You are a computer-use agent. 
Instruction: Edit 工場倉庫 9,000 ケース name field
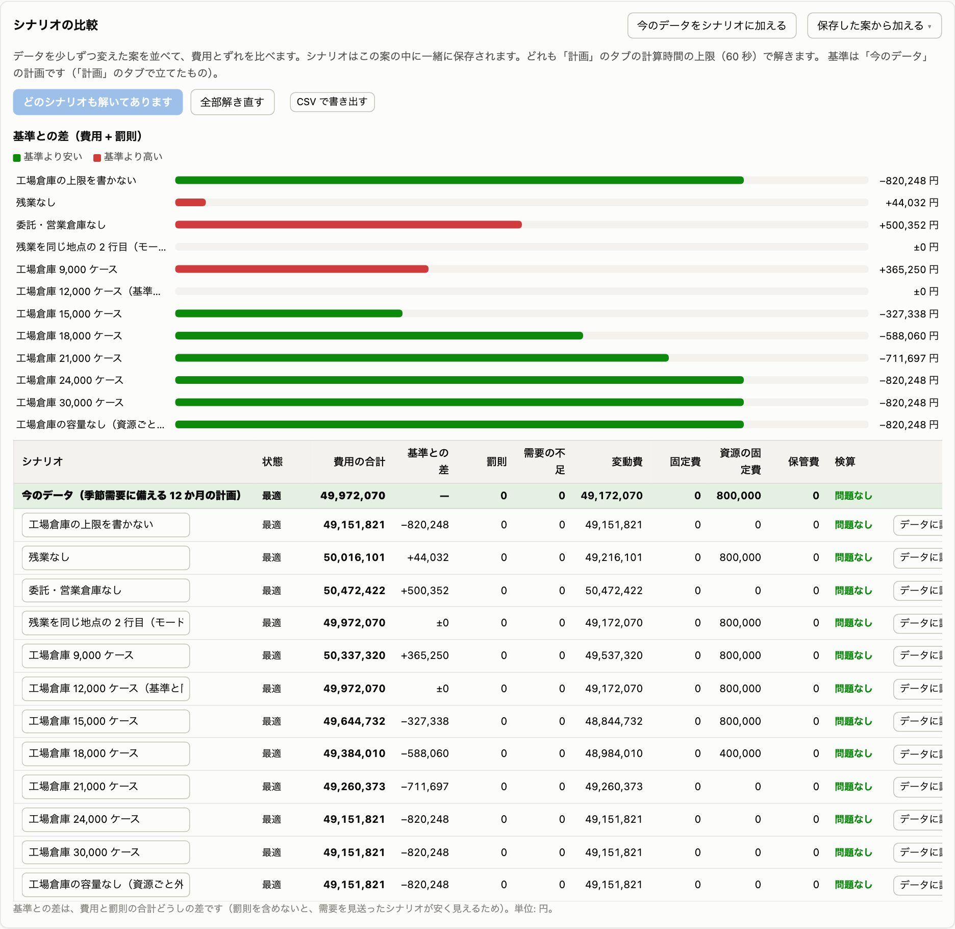click(106, 655)
